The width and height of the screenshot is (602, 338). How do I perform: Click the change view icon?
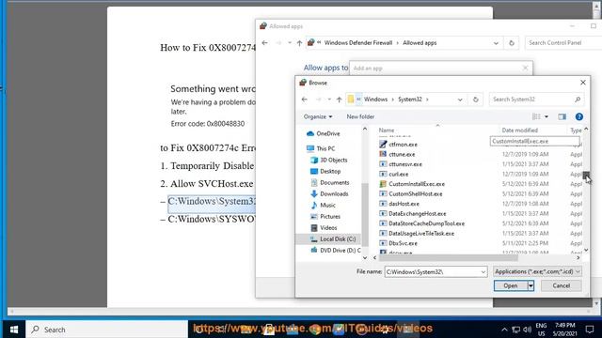(x=536, y=116)
